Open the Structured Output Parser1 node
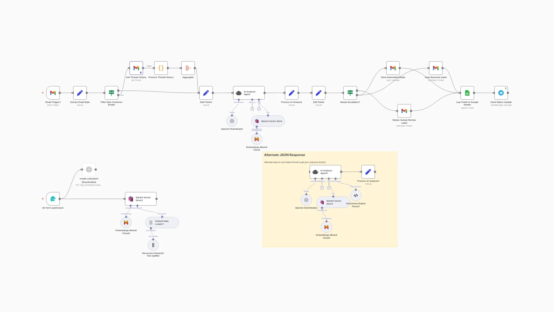The height and width of the screenshot is (312, 554). 356,195
